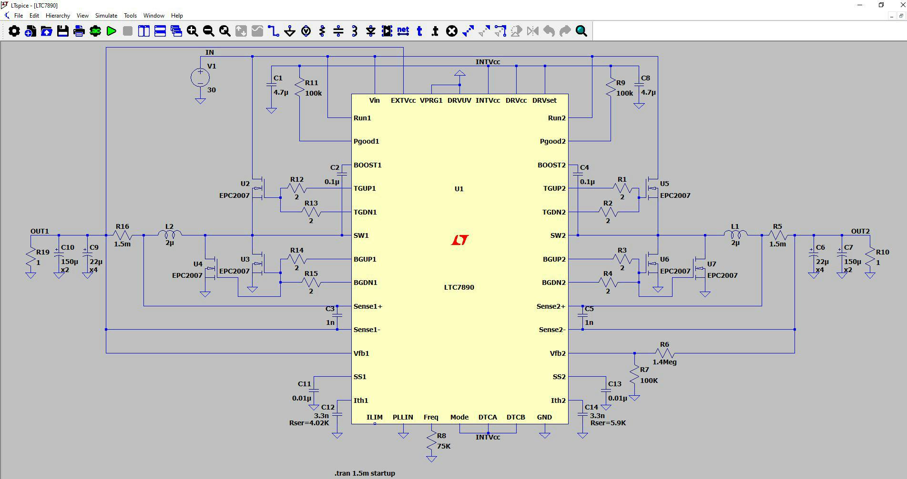Open the Simulate menu
907x479 pixels.
click(106, 15)
